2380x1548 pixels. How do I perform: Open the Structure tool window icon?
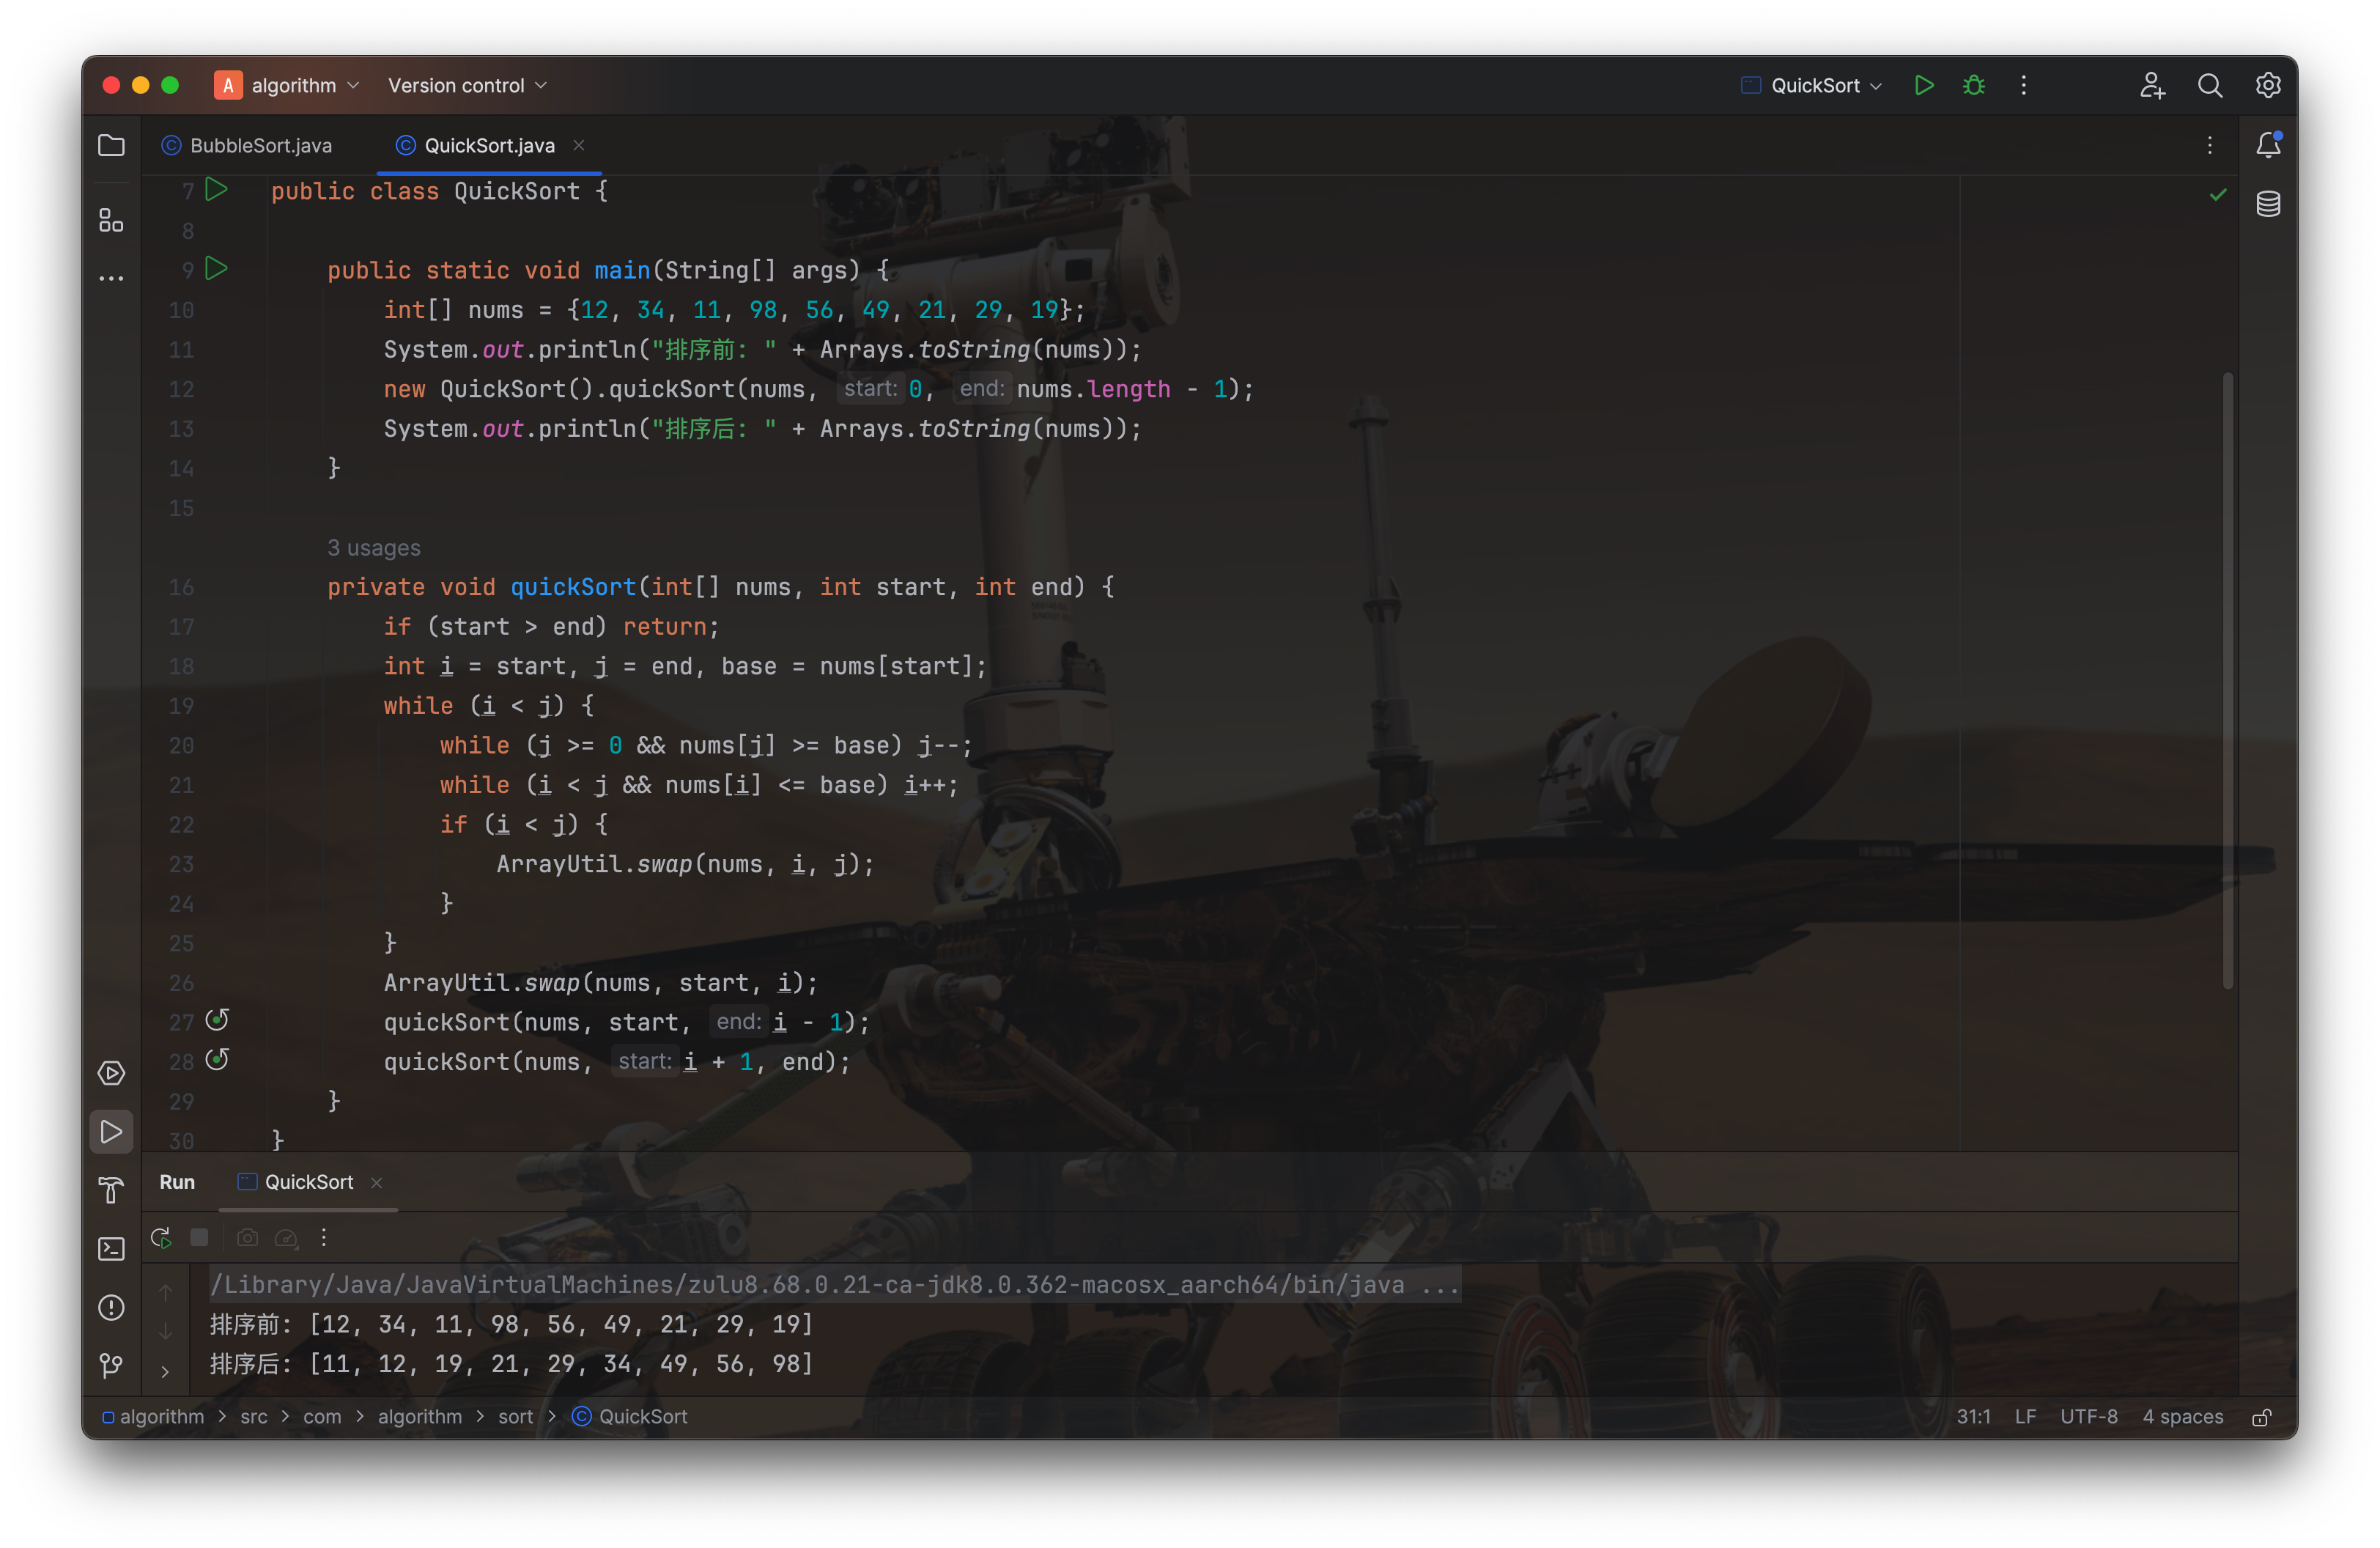(111, 221)
